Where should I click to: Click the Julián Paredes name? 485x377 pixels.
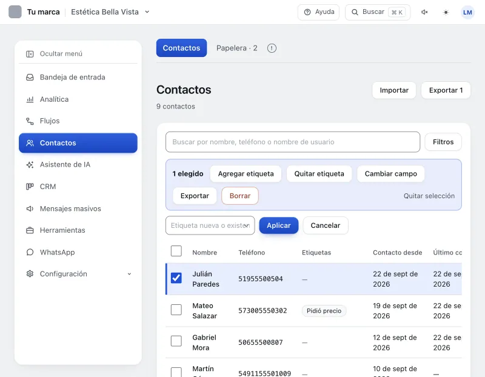(x=206, y=279)
